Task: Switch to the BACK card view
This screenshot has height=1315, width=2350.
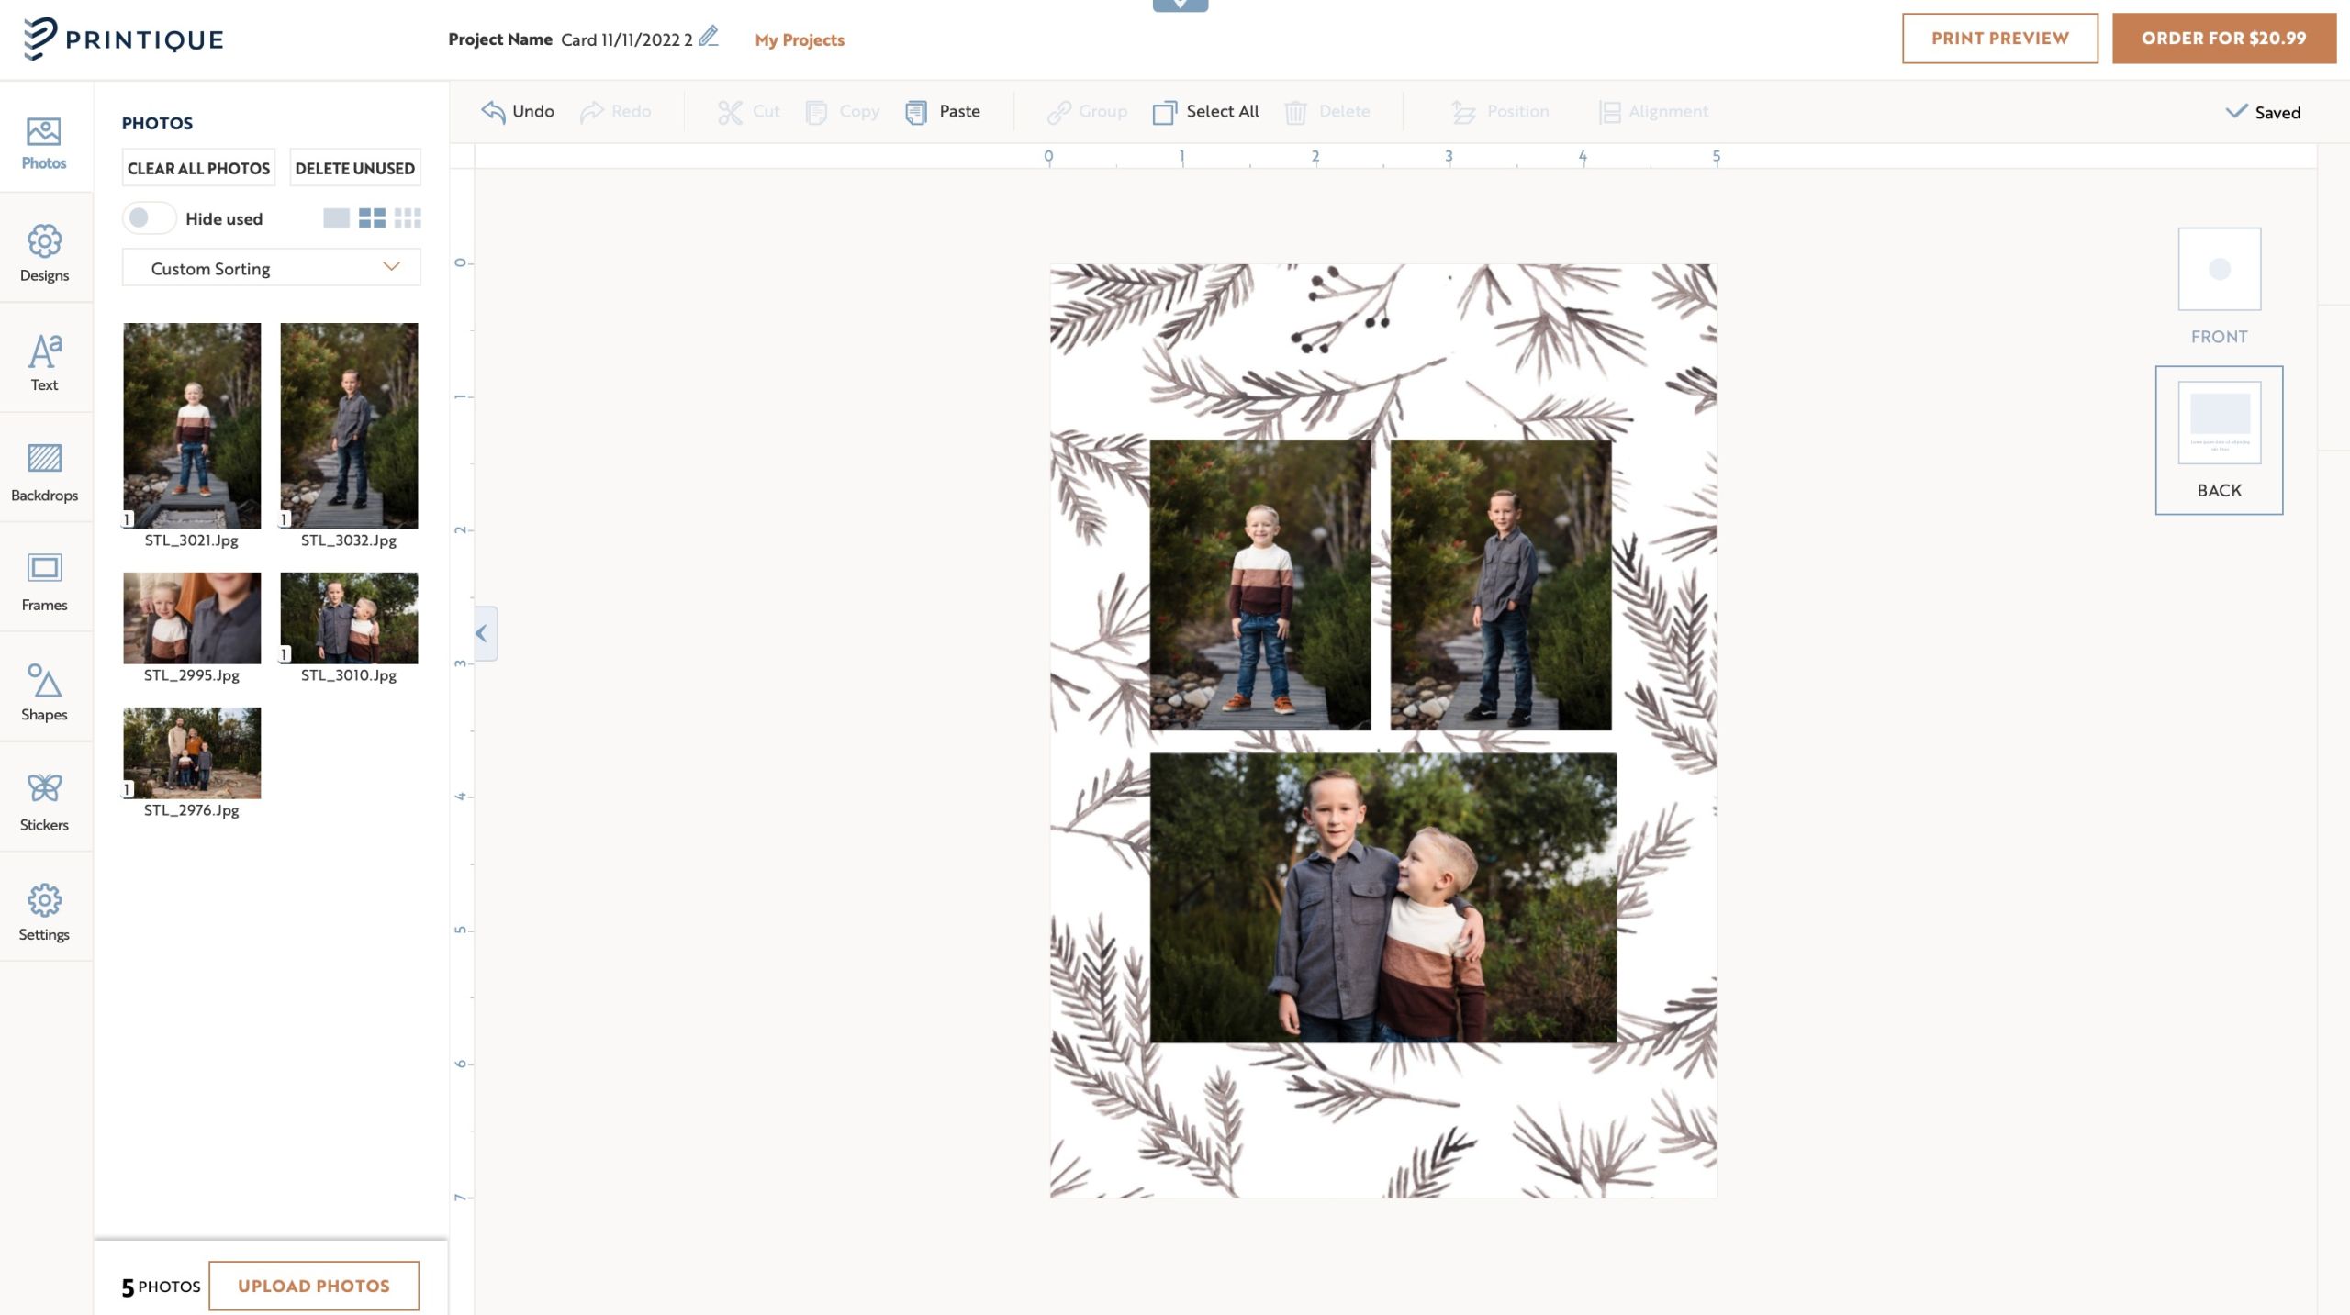Action: click(x=2218, y=423)
